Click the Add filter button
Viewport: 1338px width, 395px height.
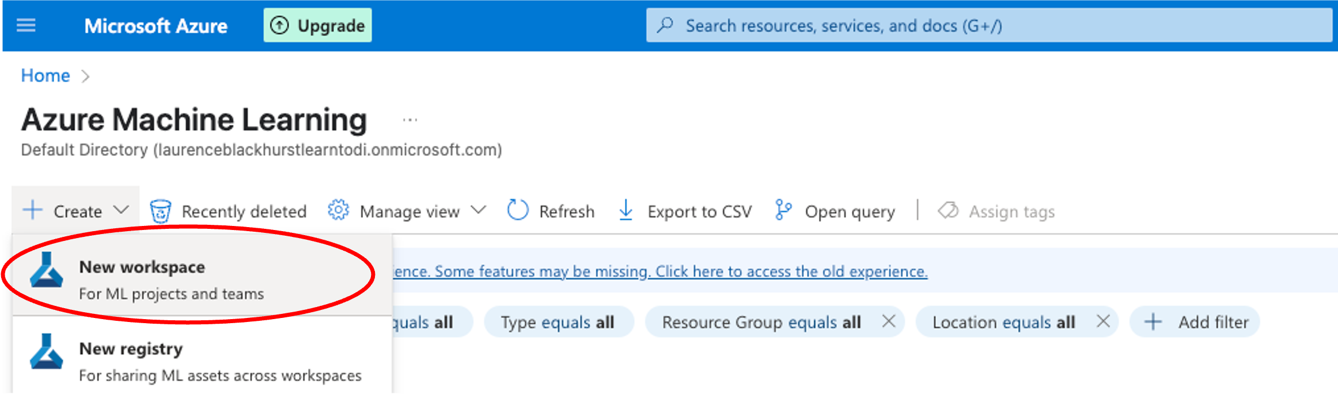pos(1195,322)
